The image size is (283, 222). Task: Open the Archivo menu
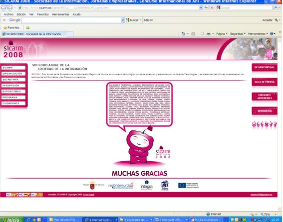click(x=8, y=14)
